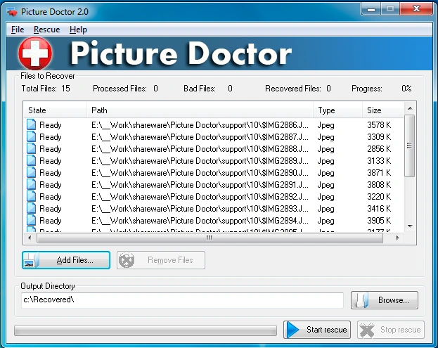Click the file icon for IMG2886 row
The height and width of the screenshot is (348, 438).
pyautogui.click(x=31, y=125)
